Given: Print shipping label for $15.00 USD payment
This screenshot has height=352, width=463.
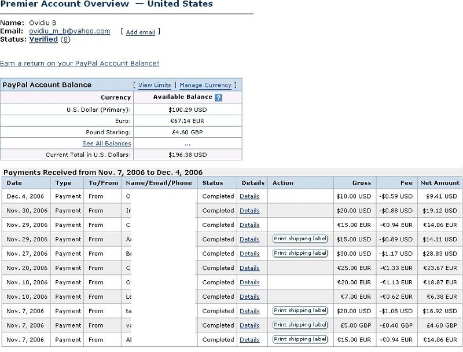Looking at the screenshot, I should (300, 239).
